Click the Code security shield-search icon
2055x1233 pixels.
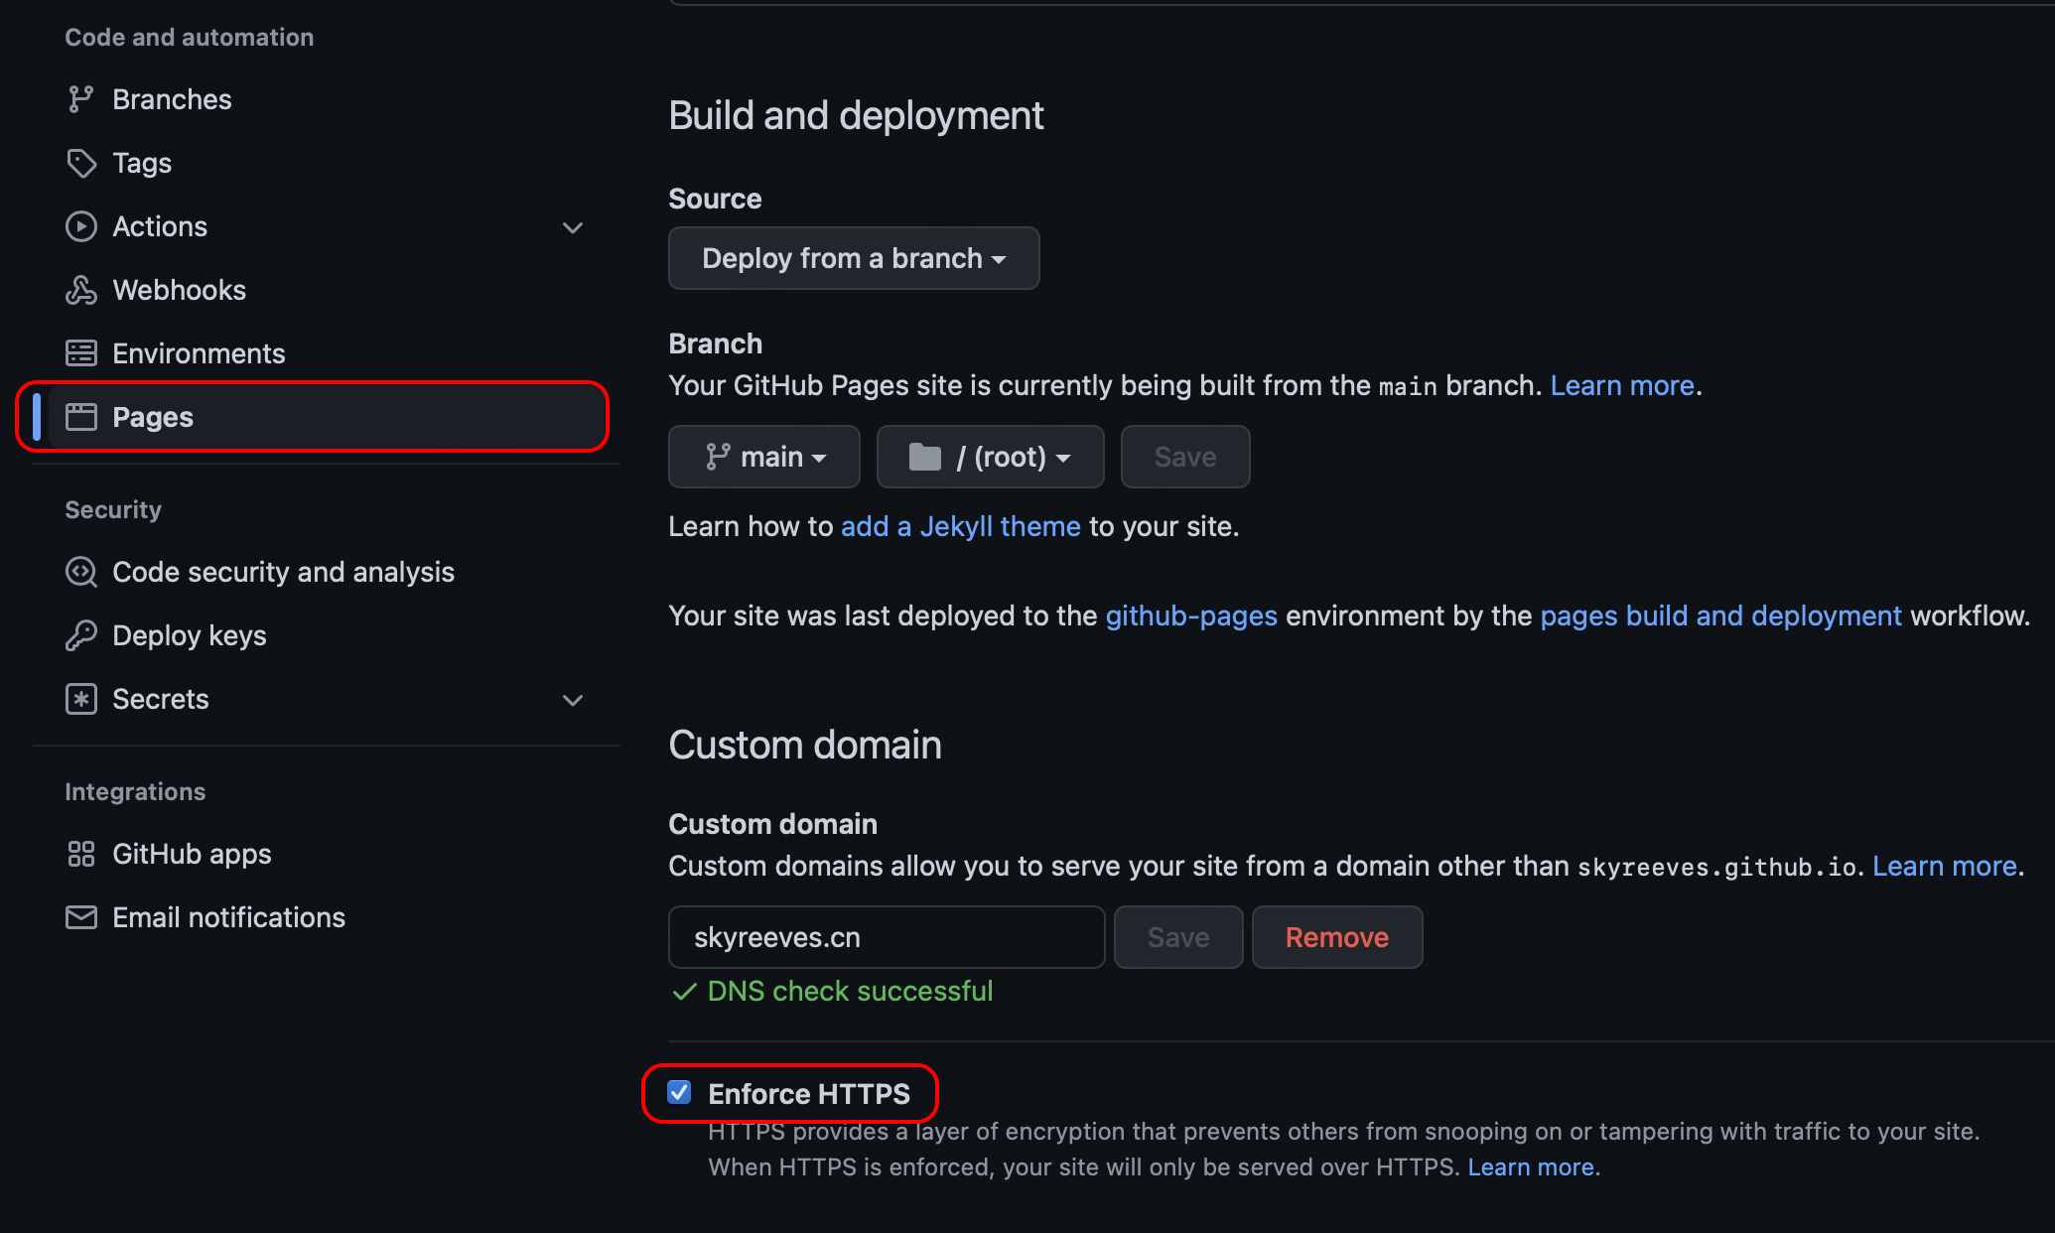point(80,572)
